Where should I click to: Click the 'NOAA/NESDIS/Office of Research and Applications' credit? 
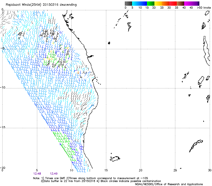click(x=169, y=184)
